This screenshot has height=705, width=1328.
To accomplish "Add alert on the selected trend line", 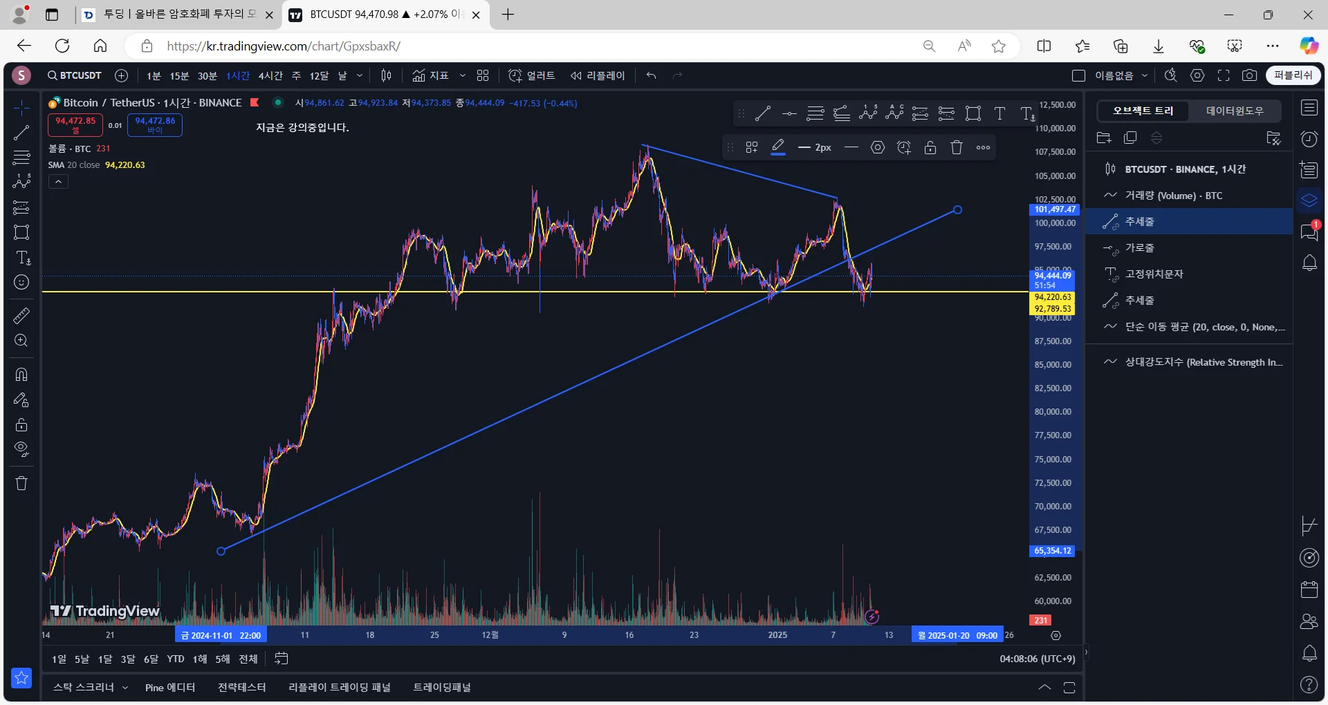I will 904,147.
